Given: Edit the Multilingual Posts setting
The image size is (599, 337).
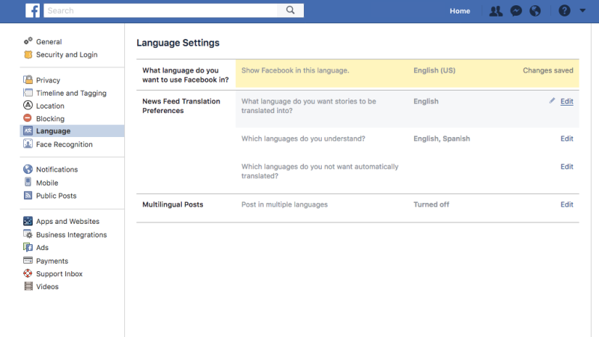Looking at the screenshot, I should (x=567, y=204).
